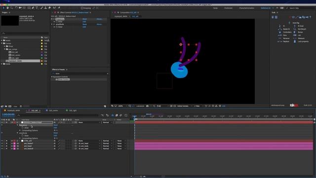
Task: Select 010_centre comp in Project panel
Action: coord(16,55)
